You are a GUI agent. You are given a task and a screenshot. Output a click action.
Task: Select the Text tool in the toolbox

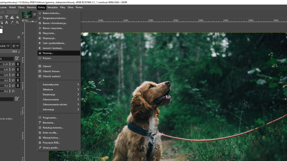click(7, 22)
